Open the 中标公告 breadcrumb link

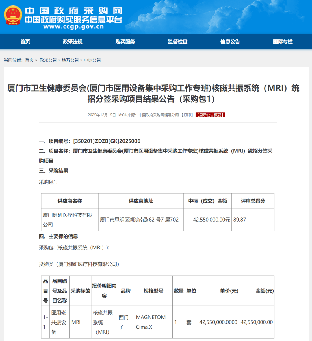coord(92,60)
